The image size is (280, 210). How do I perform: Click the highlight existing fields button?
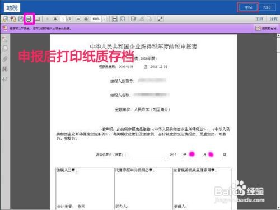pos(267,28)
